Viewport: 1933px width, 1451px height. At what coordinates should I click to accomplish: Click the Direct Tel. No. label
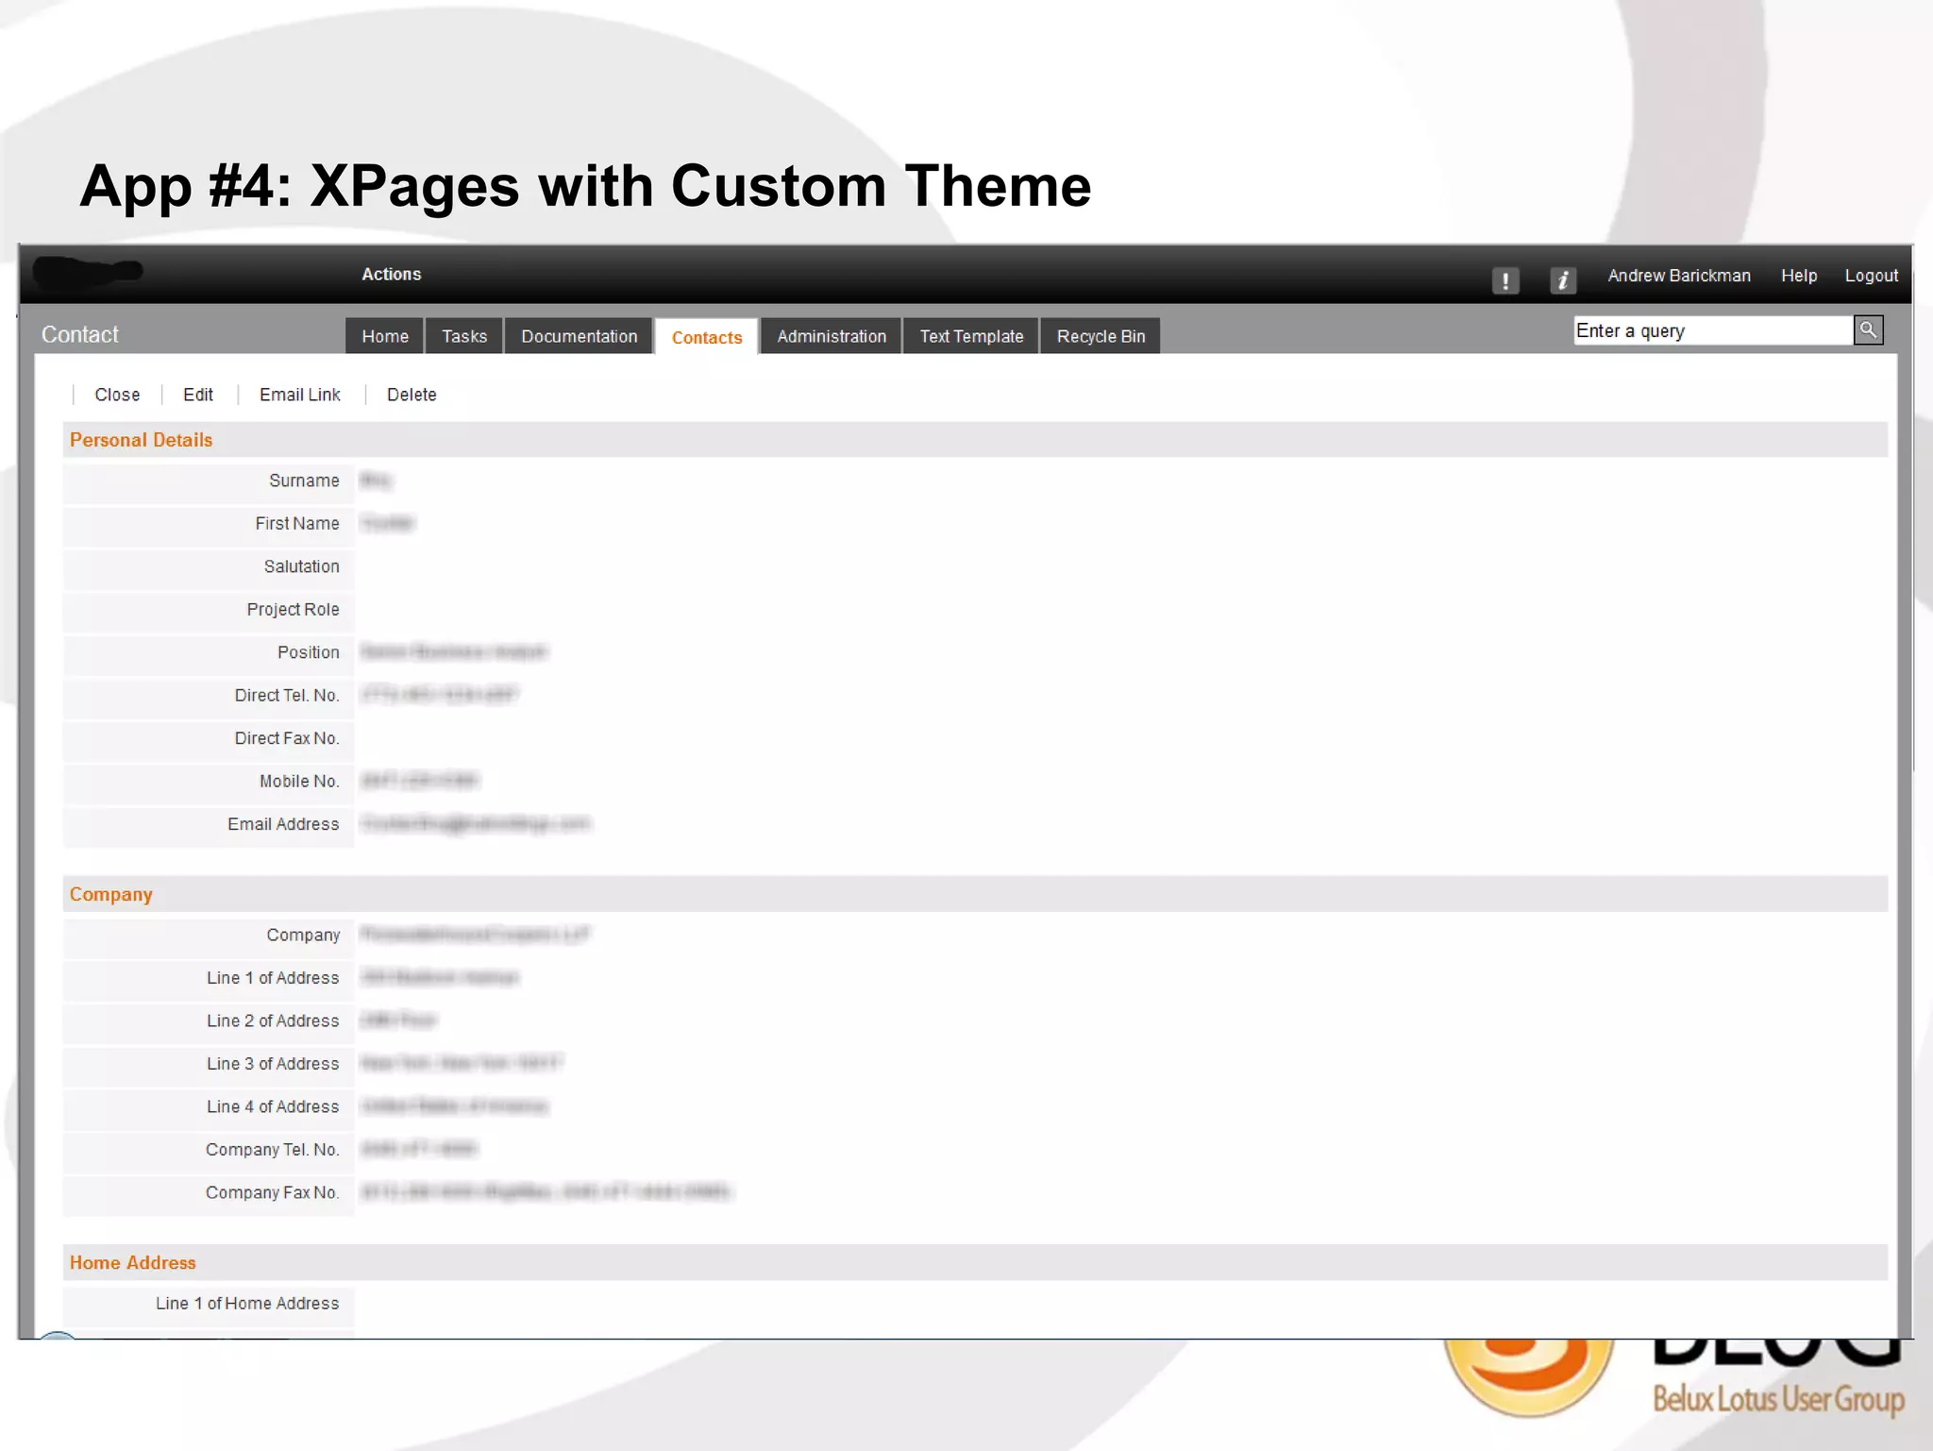(287, 696)
